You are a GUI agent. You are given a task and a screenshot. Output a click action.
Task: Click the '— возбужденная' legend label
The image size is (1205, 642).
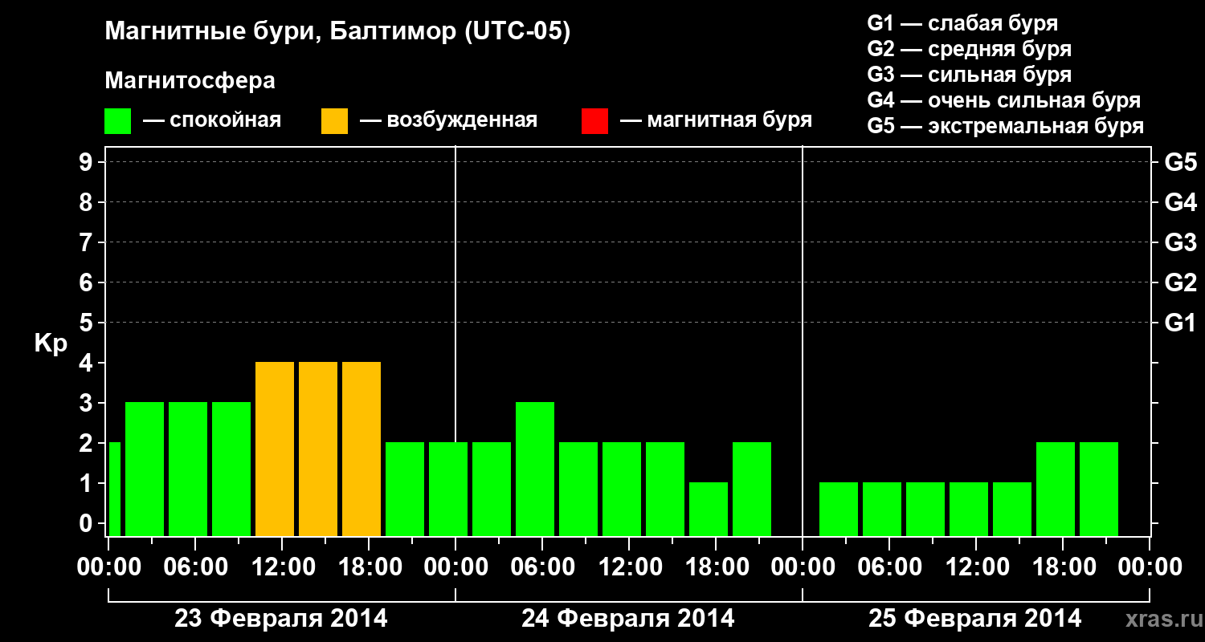point(448,121)
